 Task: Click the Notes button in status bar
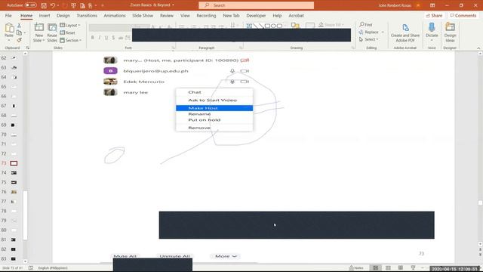pos(356,267)
